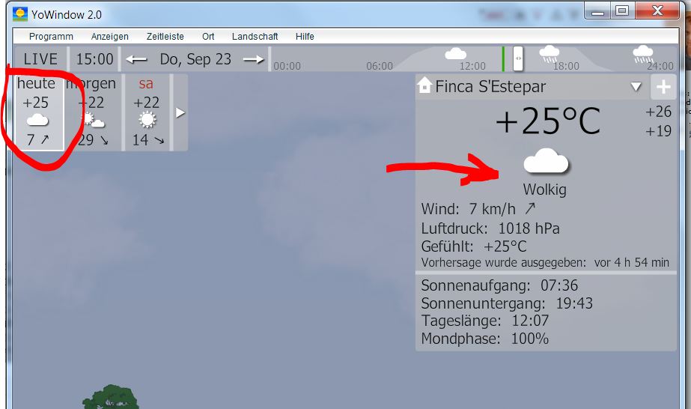The image size is (691, 409).
Task: Click the Finca S'Estepar location name
Action: pos(490,86)
